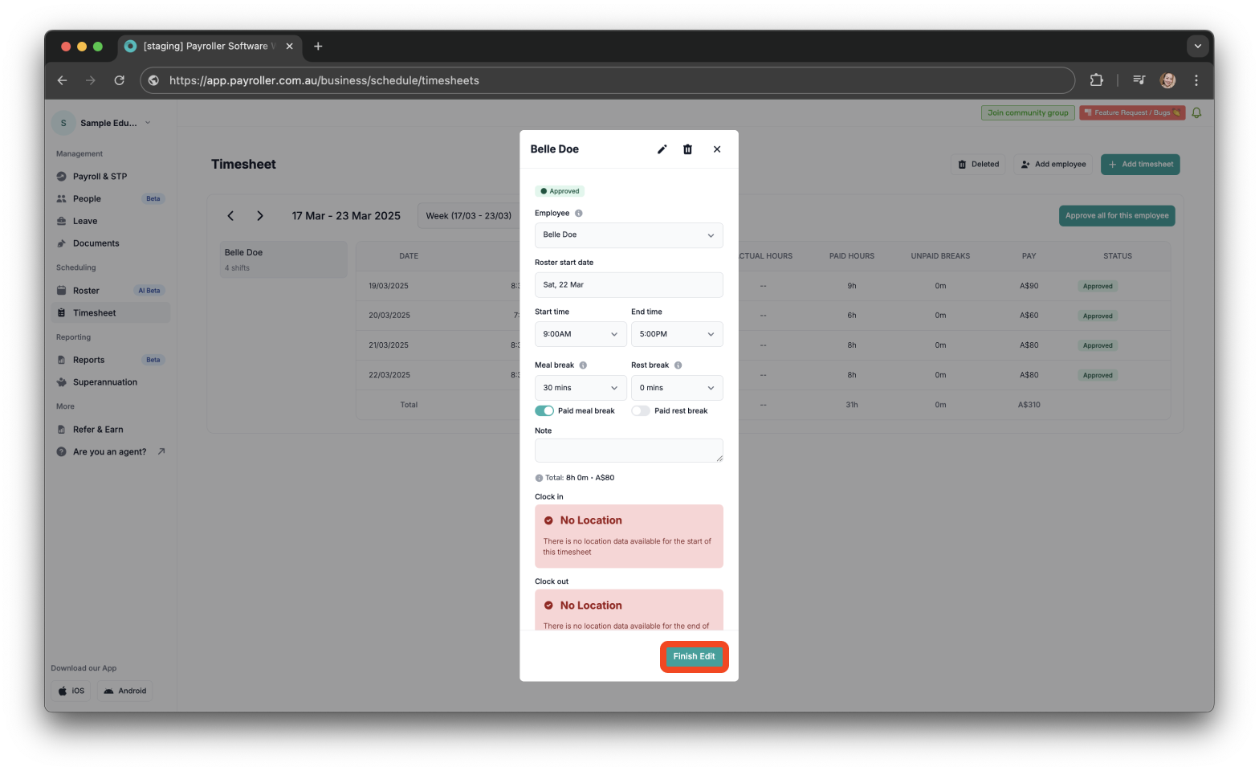Click the Finish Edit button
Image resolution: width=1259 pixels, height=771 pixels.
click(695, 657)
